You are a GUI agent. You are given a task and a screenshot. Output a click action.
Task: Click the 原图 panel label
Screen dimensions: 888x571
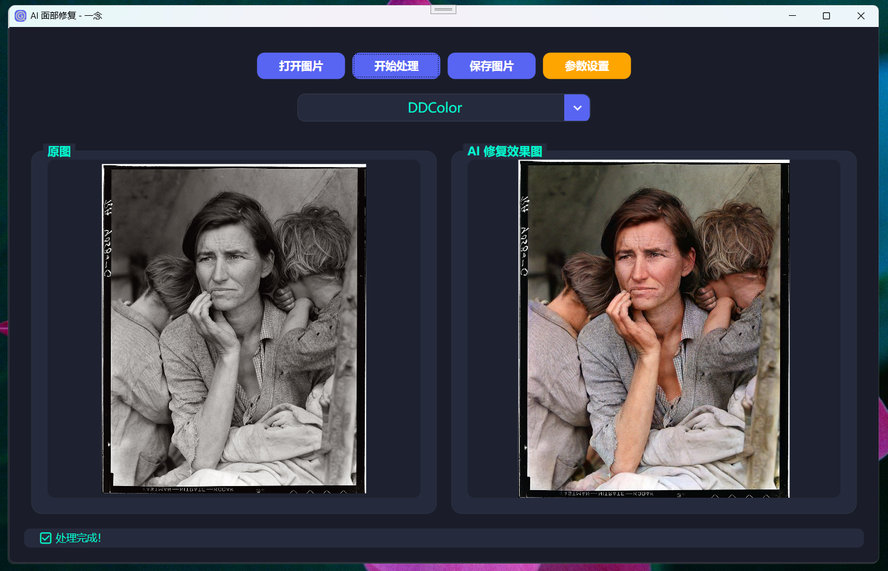click(x=59, y=151)
